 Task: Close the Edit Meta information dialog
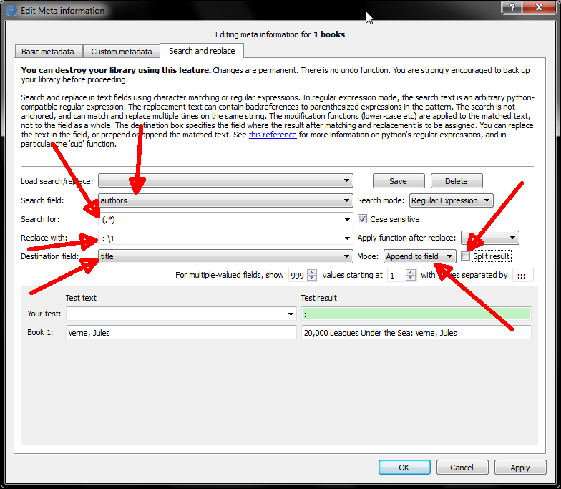pyautogui.click(x=540, y=7)
